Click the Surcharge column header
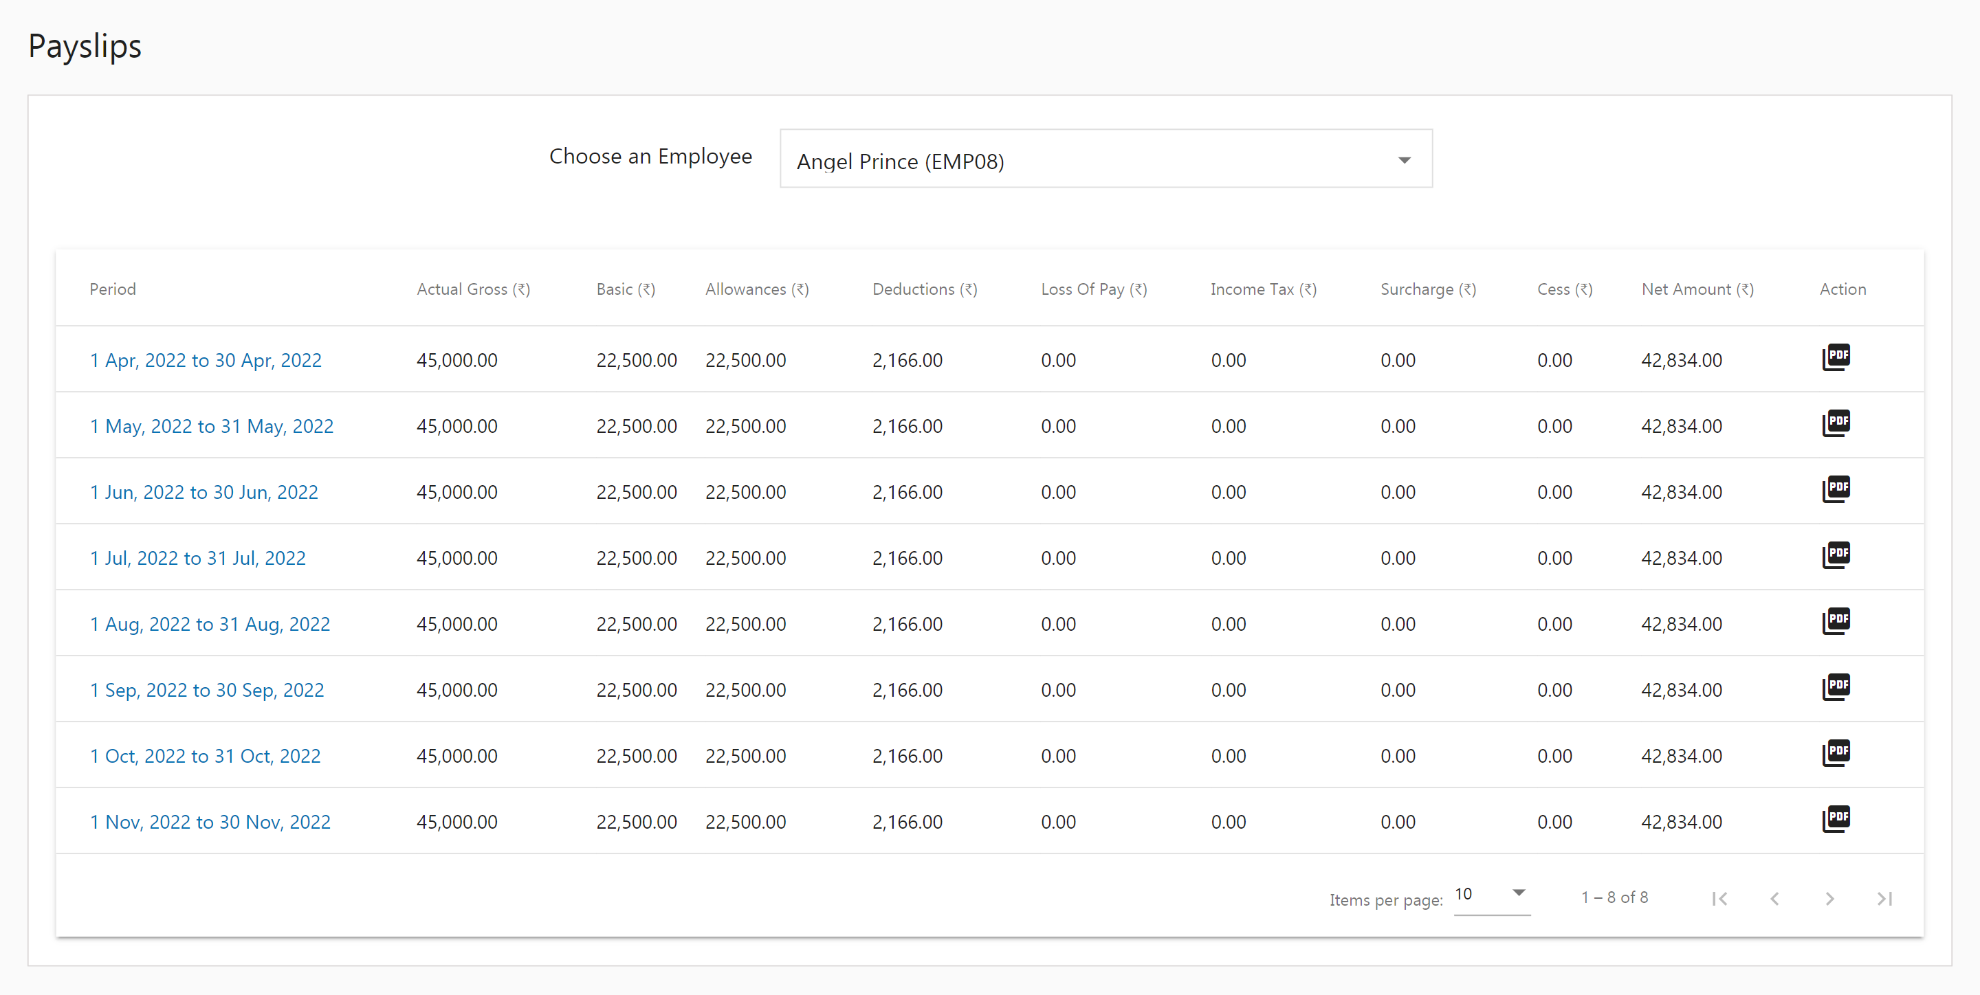1980x995 pixels. (1428, 290)
